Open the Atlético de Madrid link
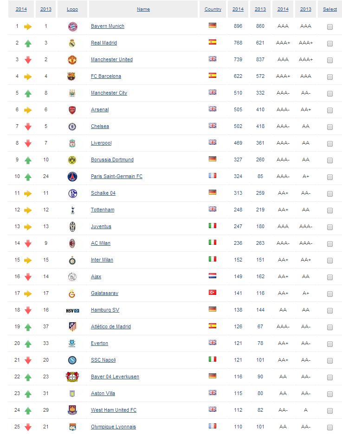 [x=111, y=326]
